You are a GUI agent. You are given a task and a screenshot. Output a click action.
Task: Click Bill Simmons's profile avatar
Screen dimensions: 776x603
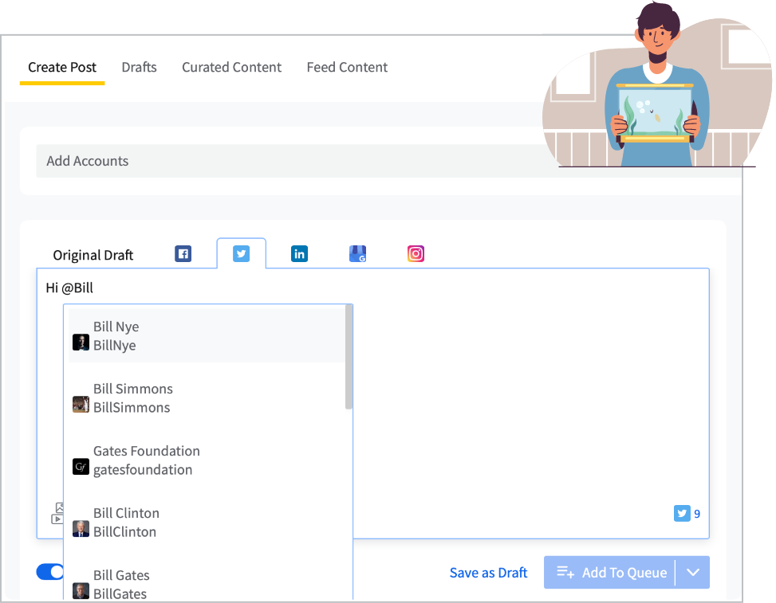click(81, 405)
